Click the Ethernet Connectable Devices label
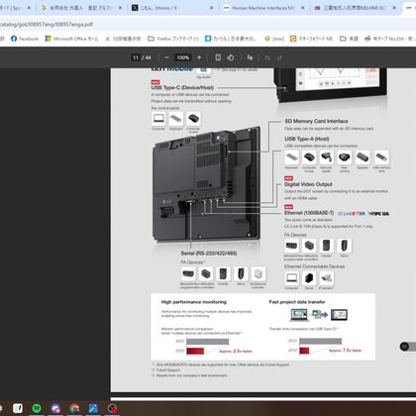 point(314,266)
